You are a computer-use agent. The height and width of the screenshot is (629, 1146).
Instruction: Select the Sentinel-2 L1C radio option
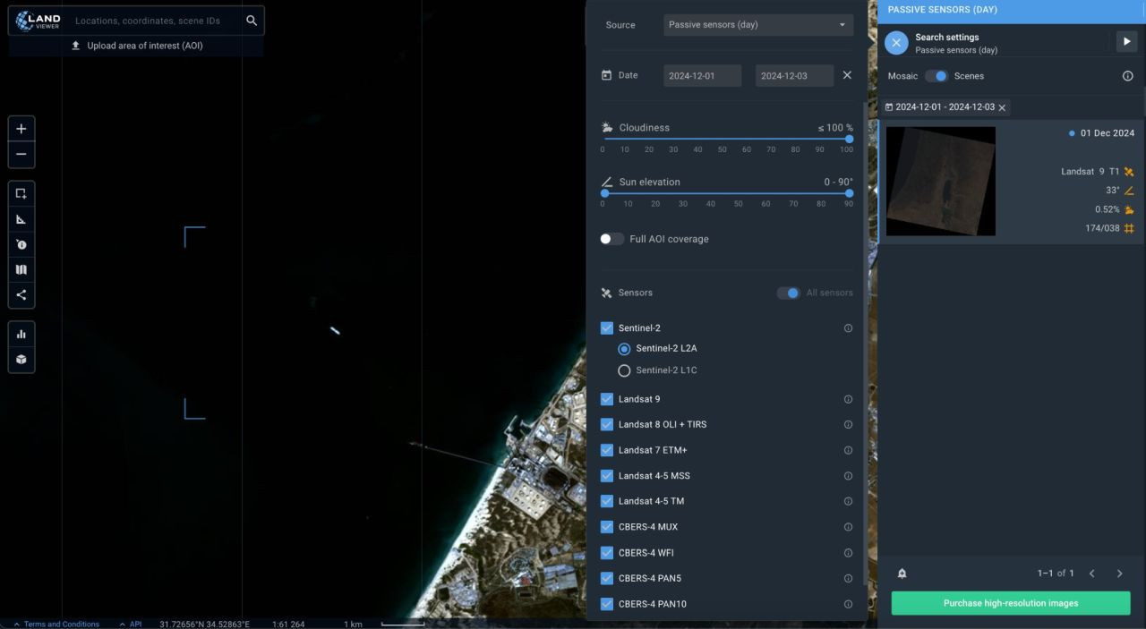(624, 370)
